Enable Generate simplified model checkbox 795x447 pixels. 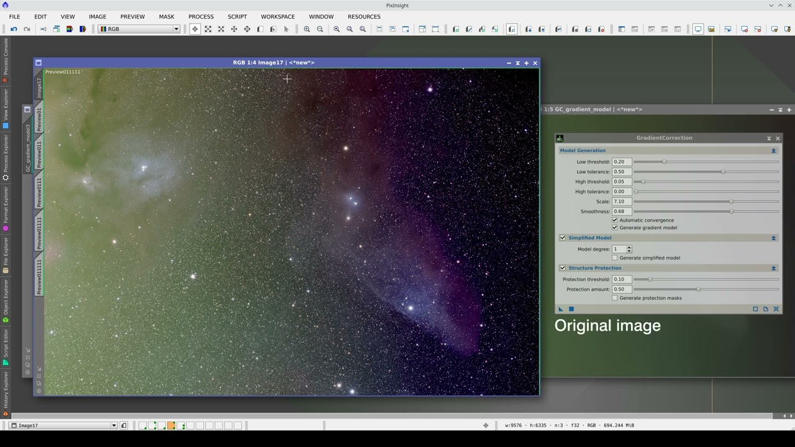[615, 258]
